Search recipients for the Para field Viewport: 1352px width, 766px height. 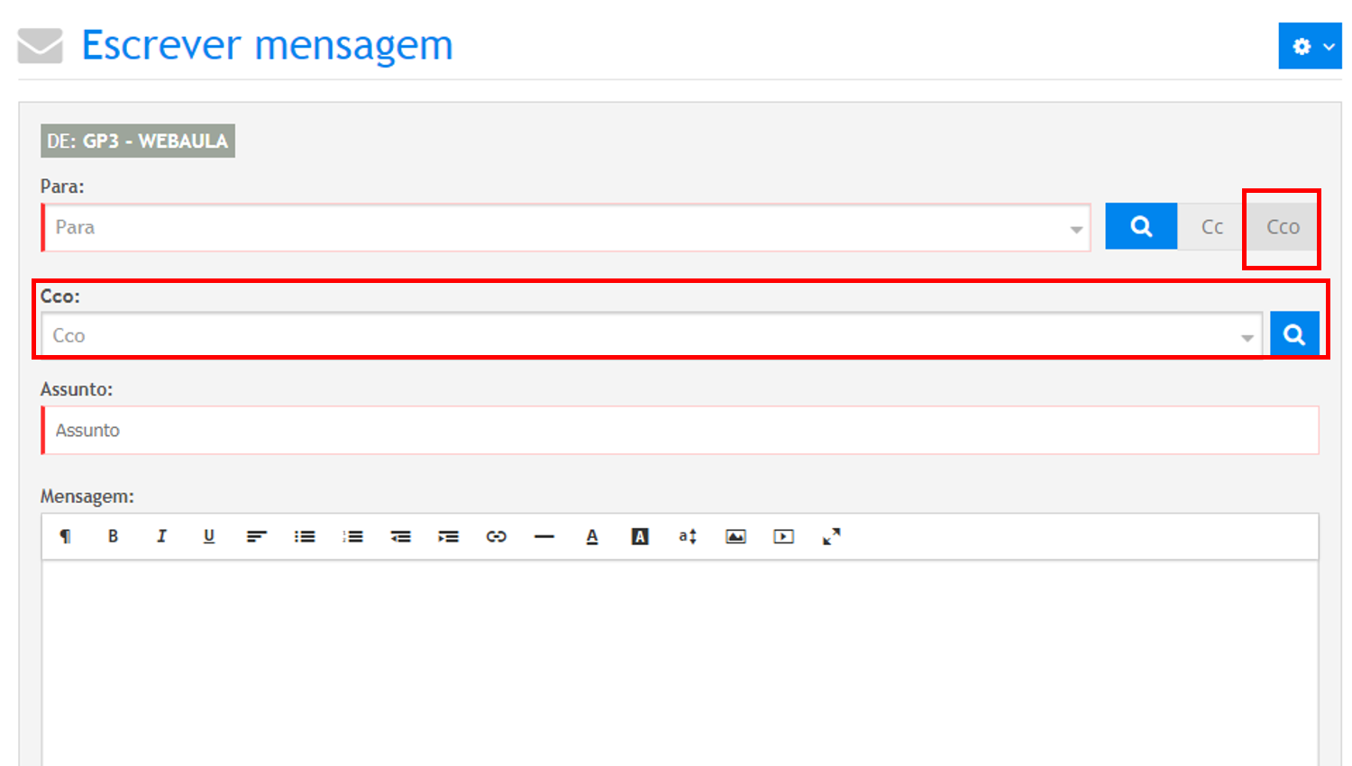(1141, 226)
